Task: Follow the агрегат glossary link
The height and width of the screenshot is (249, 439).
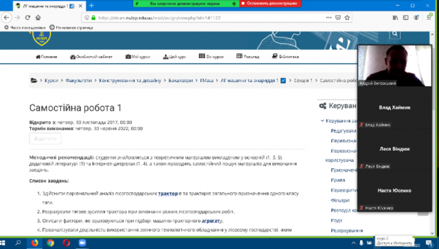Action: (211, 221)
